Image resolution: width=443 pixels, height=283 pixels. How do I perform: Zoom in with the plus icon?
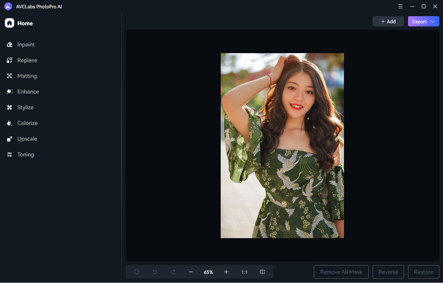point(226,272)
